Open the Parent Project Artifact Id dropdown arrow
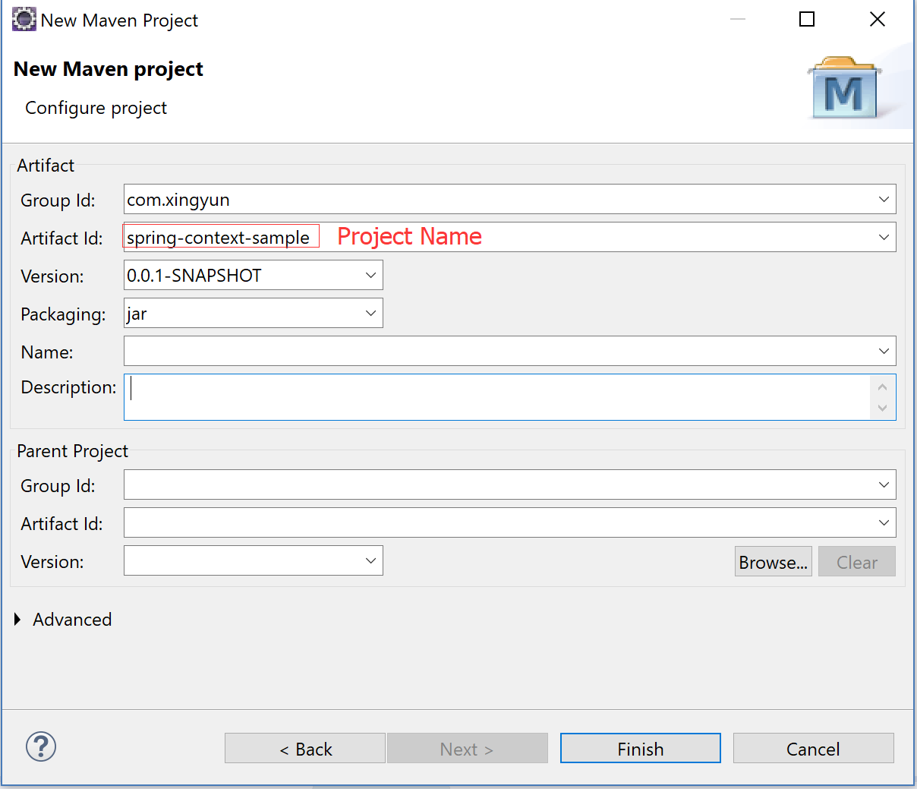The width and height of the screenshot is (917, 789). [x=884, y=523]
